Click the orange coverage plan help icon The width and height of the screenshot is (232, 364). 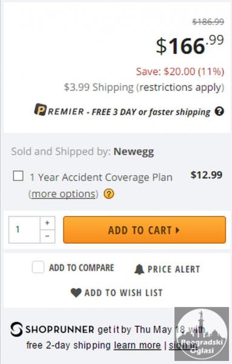point(108,194)
